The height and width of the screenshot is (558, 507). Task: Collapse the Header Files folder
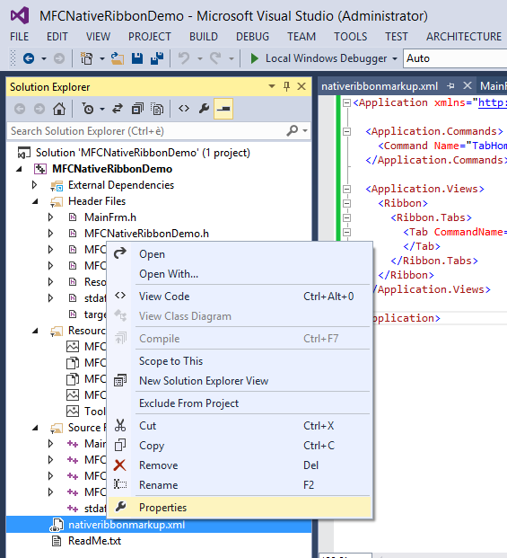coord(35,202)
